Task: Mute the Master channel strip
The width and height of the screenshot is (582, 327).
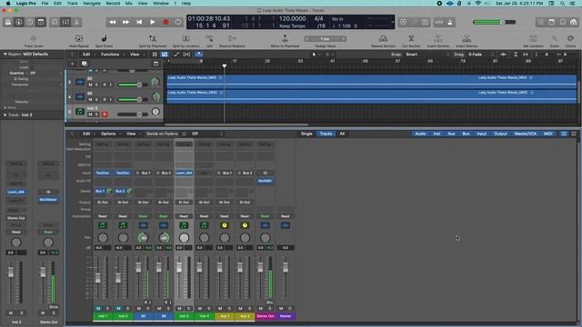Action: pyautogui.click(x=281, y=309)
